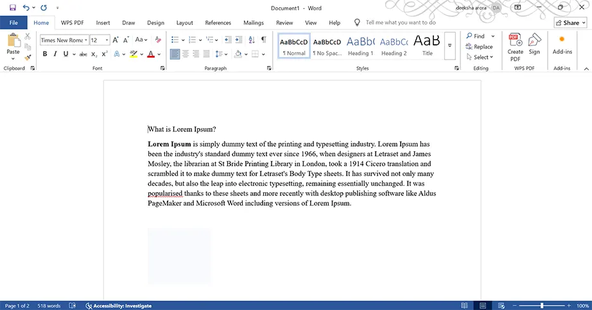
Task: Open the font name dropdown Times New Roman
Action: coord(86,40)
